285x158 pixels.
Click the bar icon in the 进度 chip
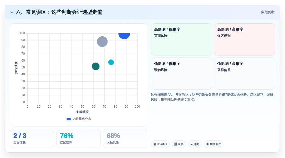[x=192, y=144]
